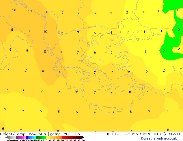Pick the magenta swatch on the color scale
Screen dimensions: 183x141
point(23,137)
